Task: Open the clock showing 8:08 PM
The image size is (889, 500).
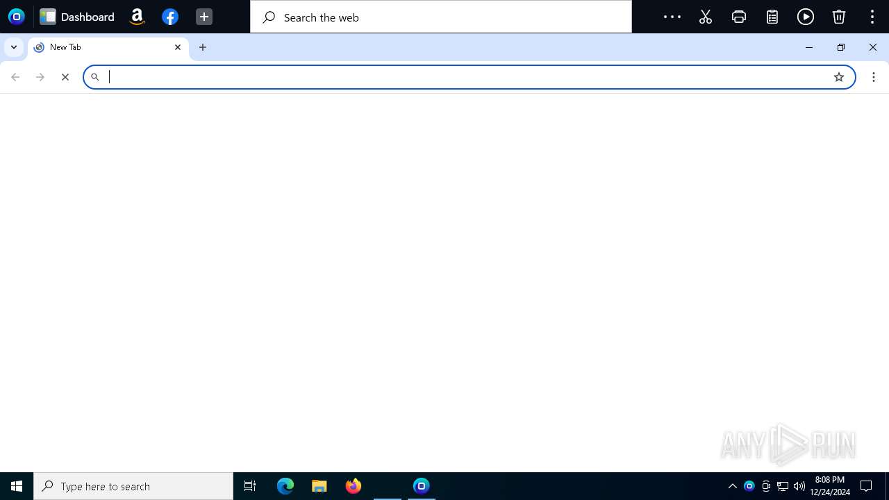Action: tap(830, 486)
